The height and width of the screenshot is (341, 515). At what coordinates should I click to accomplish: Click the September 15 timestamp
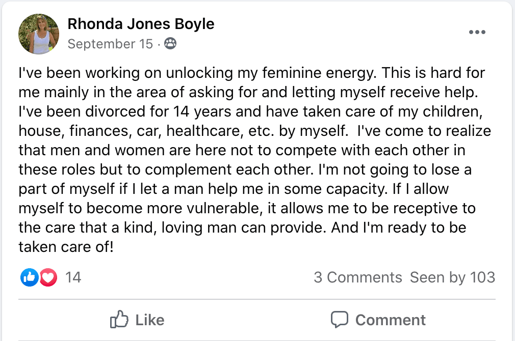110,44
